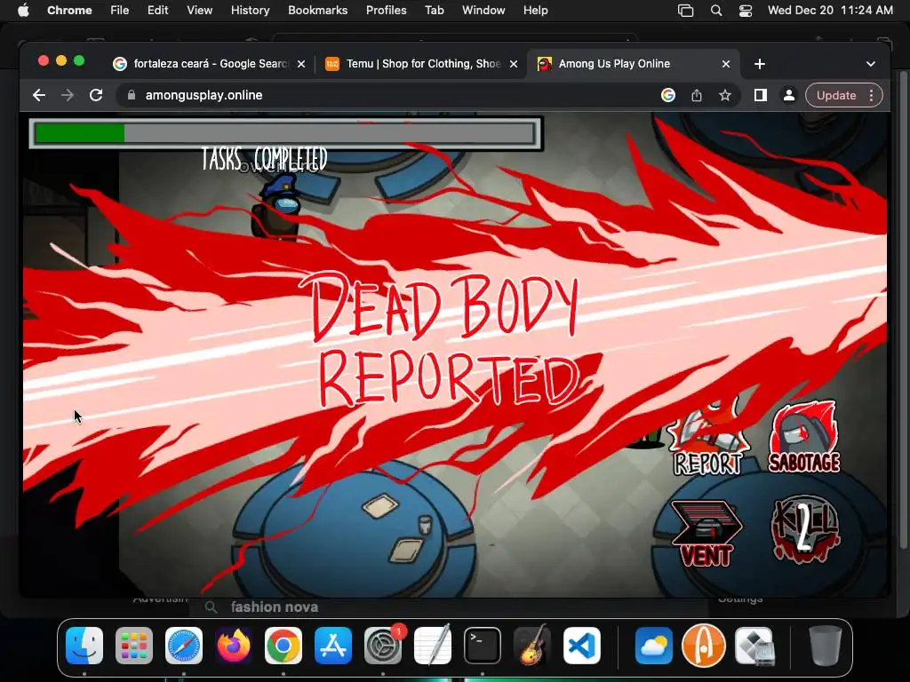
Task: Open the Window menu
Action: pos(483,10)
